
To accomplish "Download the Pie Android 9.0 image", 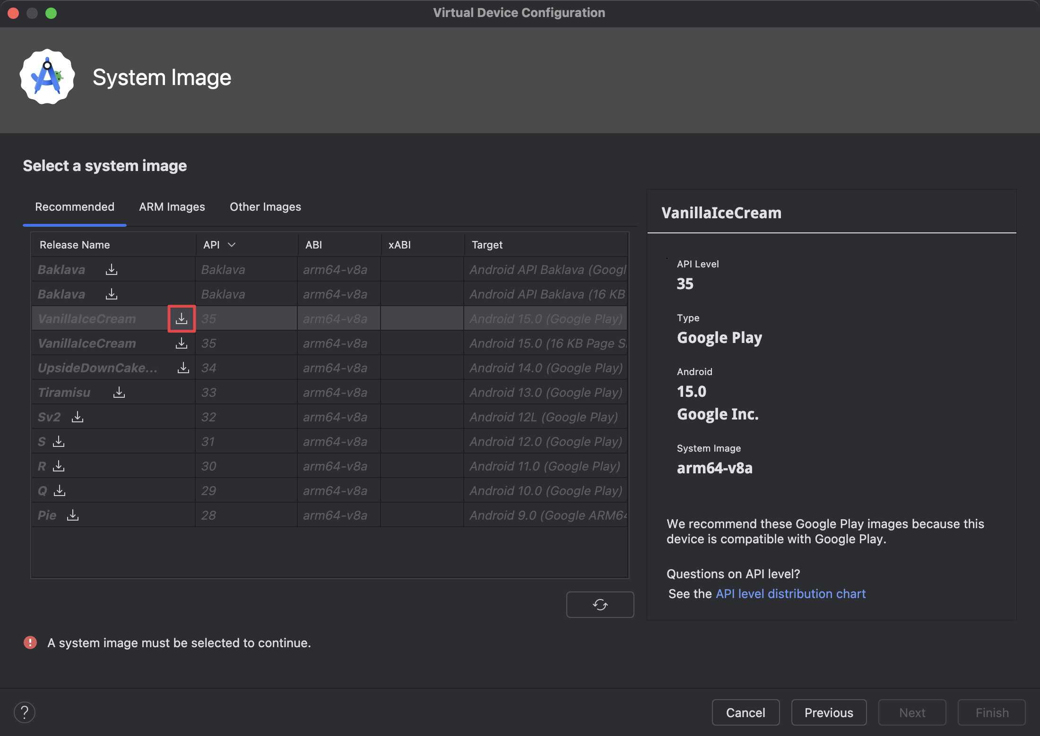I will pos(73,515).
